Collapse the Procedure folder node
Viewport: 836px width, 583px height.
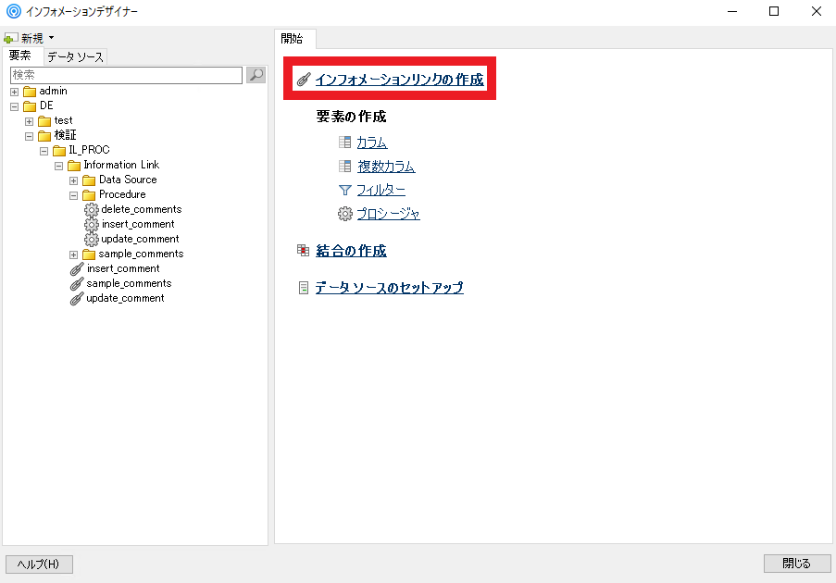73,195
